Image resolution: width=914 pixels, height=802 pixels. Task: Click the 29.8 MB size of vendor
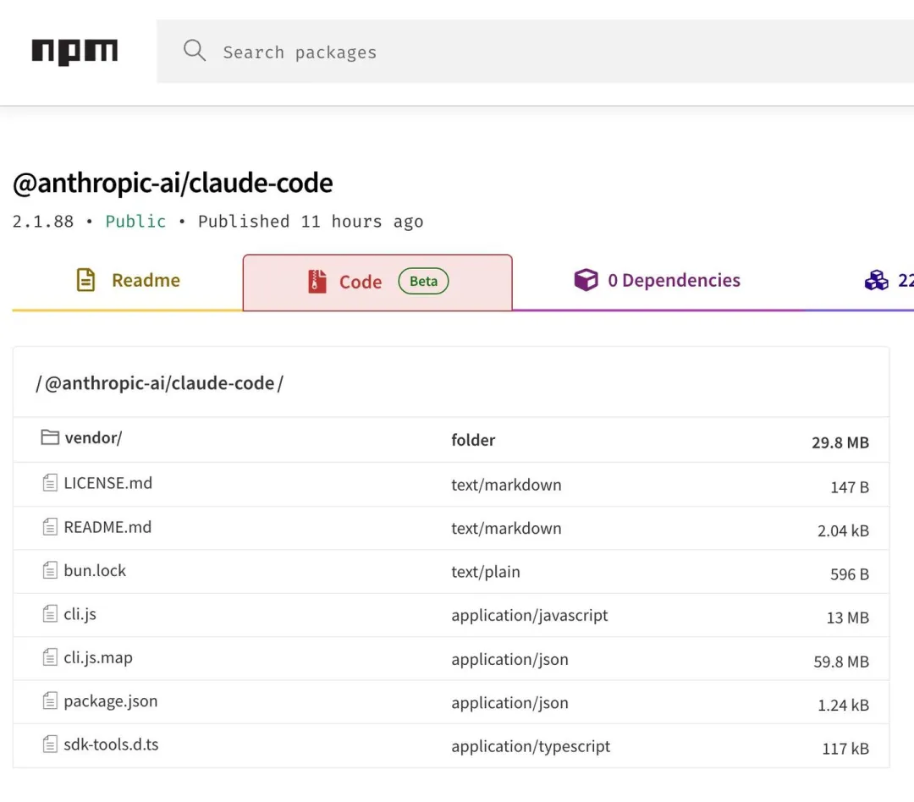tap(840, 442)
